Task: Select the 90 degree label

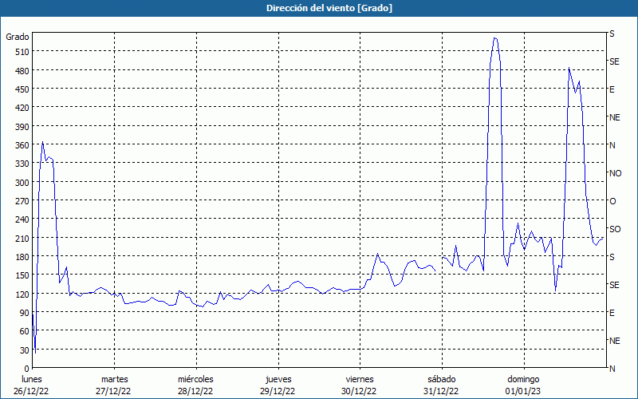Action: coord(25,313)
